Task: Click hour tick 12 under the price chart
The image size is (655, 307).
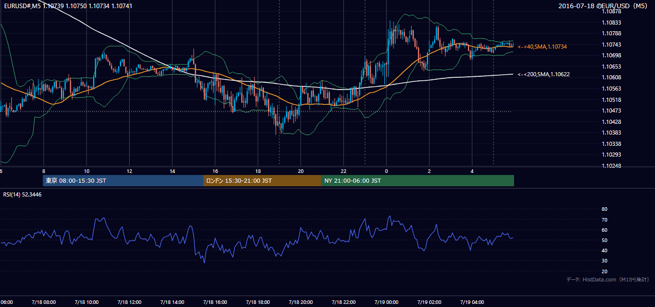Action: 129,171
